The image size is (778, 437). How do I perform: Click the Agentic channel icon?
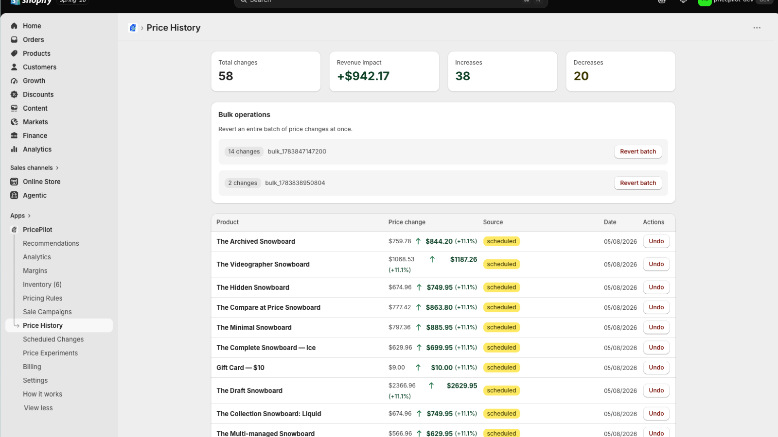tap(14, 195)
